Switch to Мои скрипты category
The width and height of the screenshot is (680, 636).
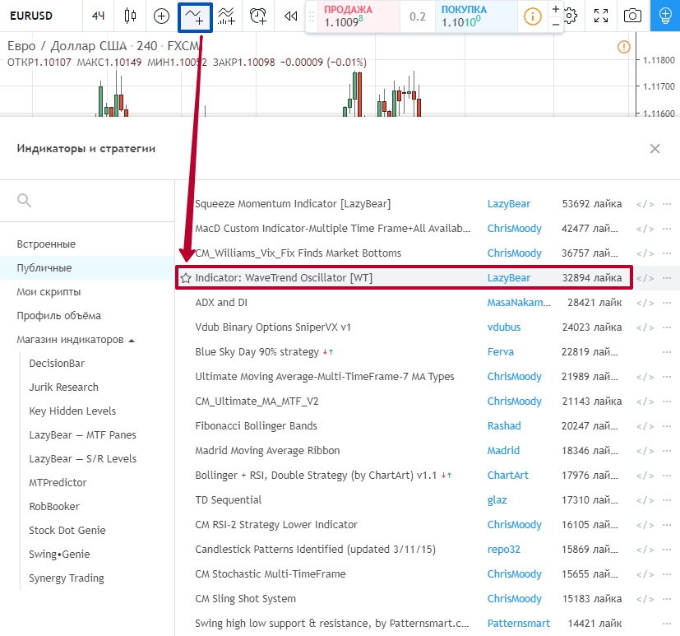(x=49, y=292)
